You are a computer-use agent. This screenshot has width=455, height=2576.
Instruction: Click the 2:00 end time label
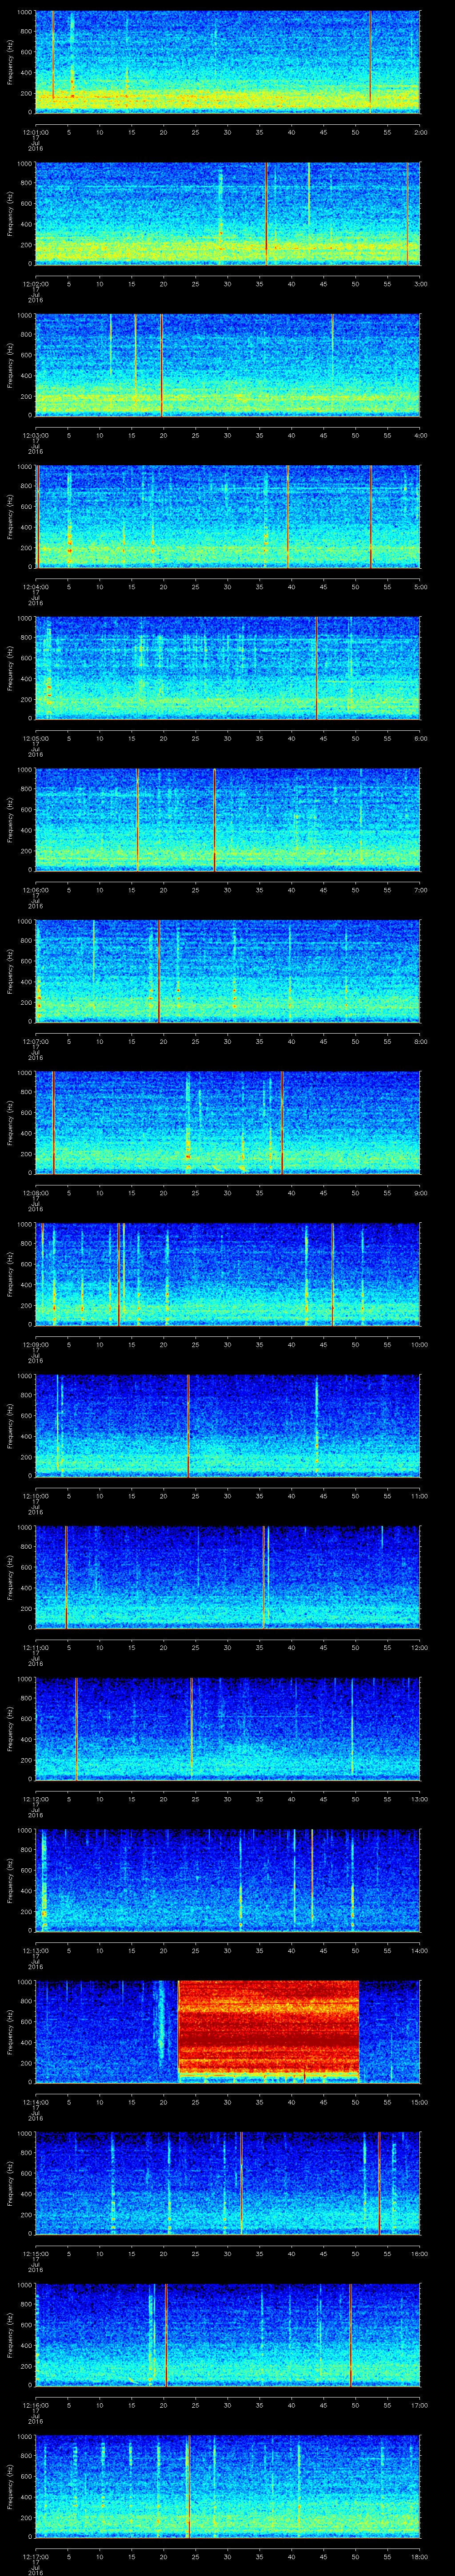[x=420, y=132]
